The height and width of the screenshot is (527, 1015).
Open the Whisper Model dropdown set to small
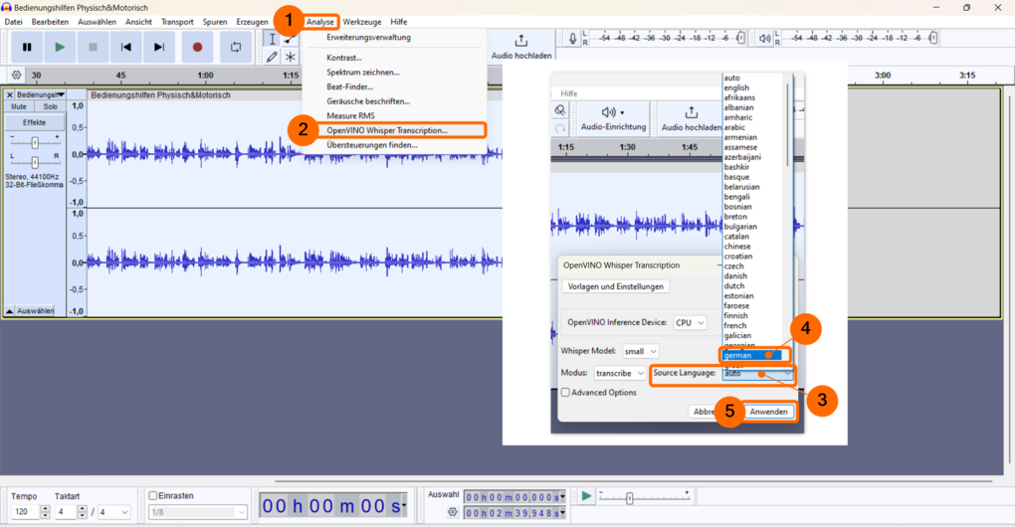[x=640, y=351]
